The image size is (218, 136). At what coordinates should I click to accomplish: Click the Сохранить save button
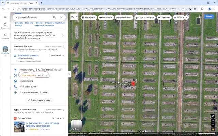pyautogui.click(x=29, y=23)
